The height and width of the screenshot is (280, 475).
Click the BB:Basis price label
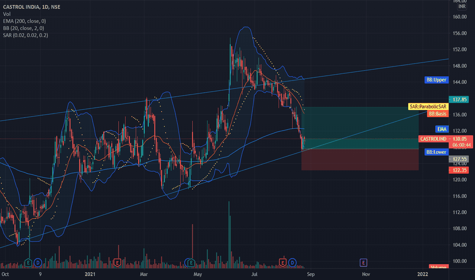(x=438, y=114)
